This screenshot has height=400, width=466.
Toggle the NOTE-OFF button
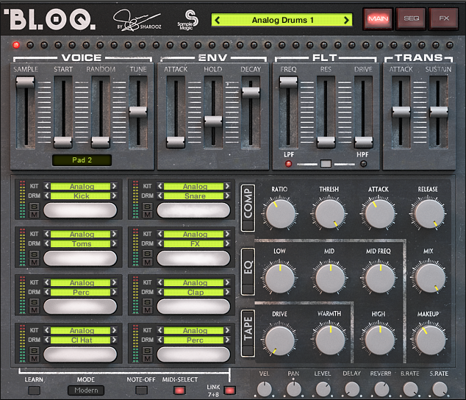click(x=141, y=390)
